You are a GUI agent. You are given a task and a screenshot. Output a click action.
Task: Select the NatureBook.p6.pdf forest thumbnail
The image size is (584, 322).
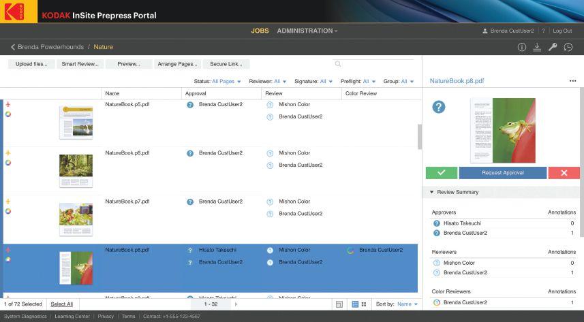(x=76, y=171)
